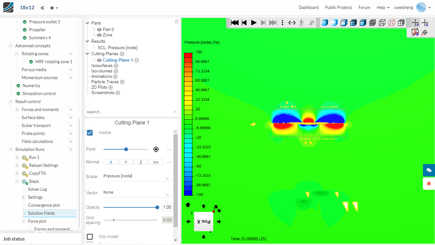Select the cube with outlined edges render mode

(x=344, y=23)
